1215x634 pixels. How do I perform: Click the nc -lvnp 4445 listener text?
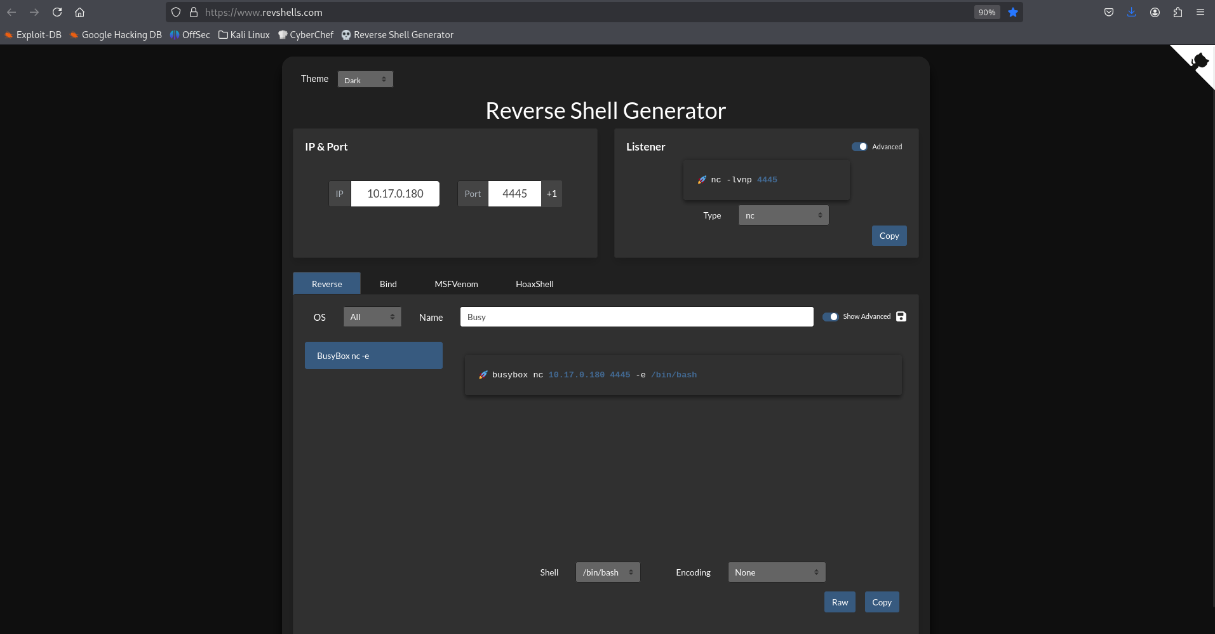click(744, 180)
